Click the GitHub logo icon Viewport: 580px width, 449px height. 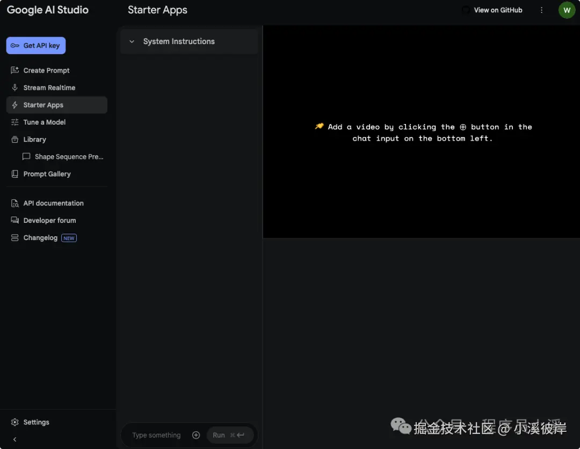[x=466, y=10]
